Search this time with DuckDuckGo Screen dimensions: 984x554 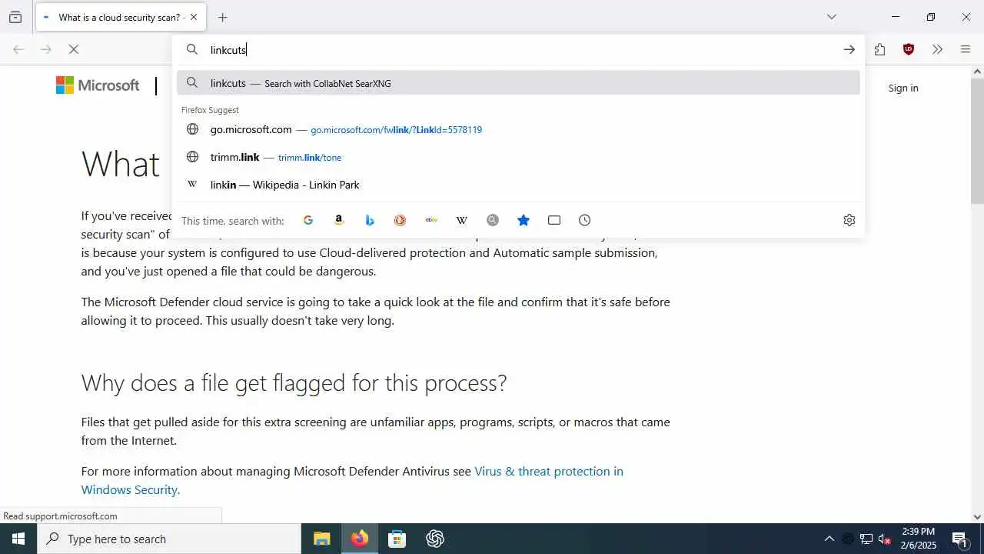(x=401, y=220)
